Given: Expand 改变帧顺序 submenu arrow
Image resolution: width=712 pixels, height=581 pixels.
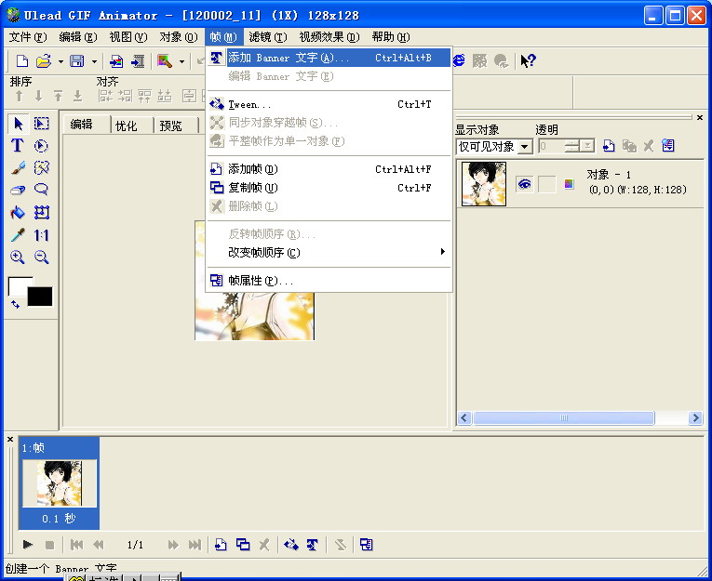Looking at the screenshot, I should (443, 252).
